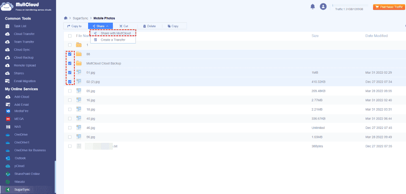The width and height of the screenshot is (406, 194).
Task: Click the Team Transfer icon
Action: (8, 42)
